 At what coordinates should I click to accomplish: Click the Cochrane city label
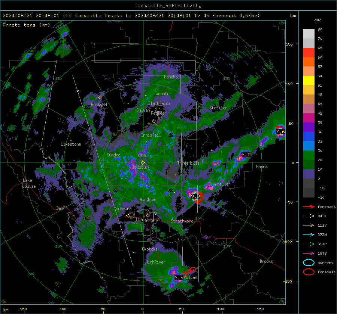122,209
